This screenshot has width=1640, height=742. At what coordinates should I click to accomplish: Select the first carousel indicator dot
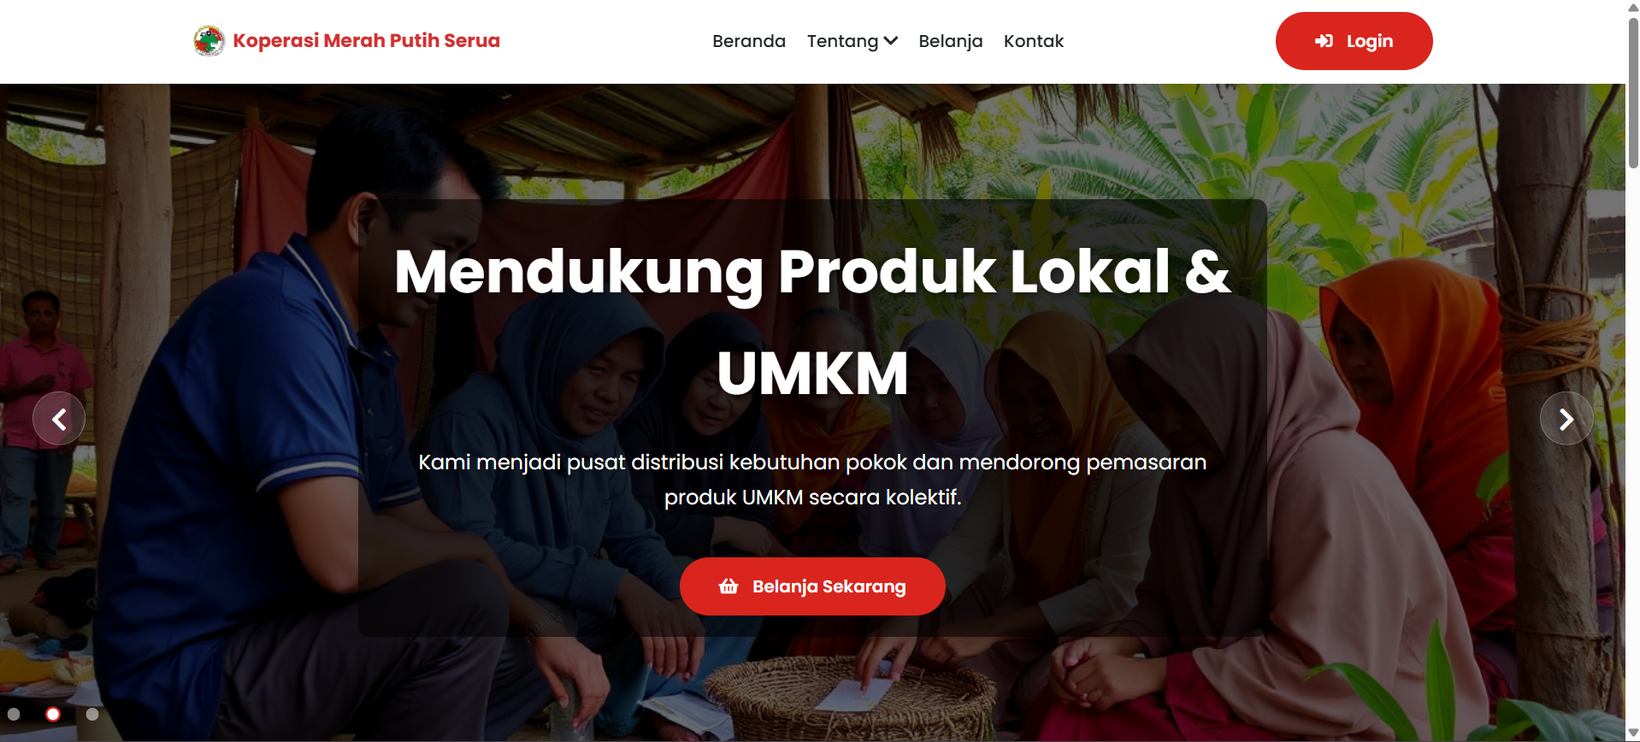pos(14,714)
